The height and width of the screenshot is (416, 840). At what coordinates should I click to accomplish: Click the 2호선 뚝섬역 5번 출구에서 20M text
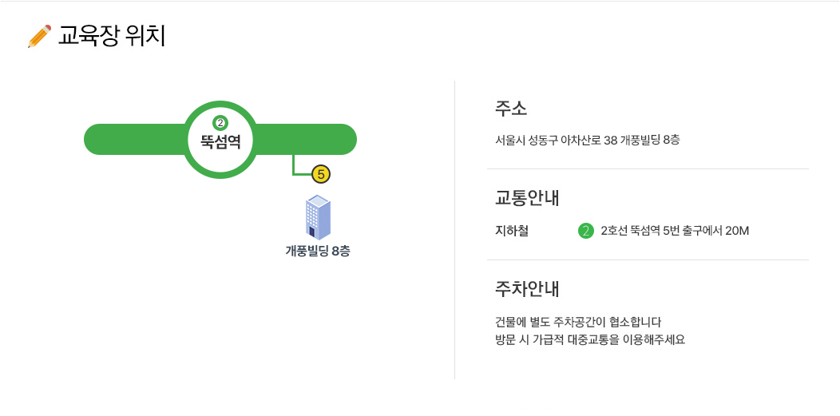(675, 232)
